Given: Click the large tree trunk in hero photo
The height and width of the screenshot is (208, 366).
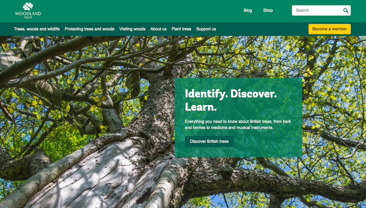Looking at the screenshot, I should tap(102, 169).
